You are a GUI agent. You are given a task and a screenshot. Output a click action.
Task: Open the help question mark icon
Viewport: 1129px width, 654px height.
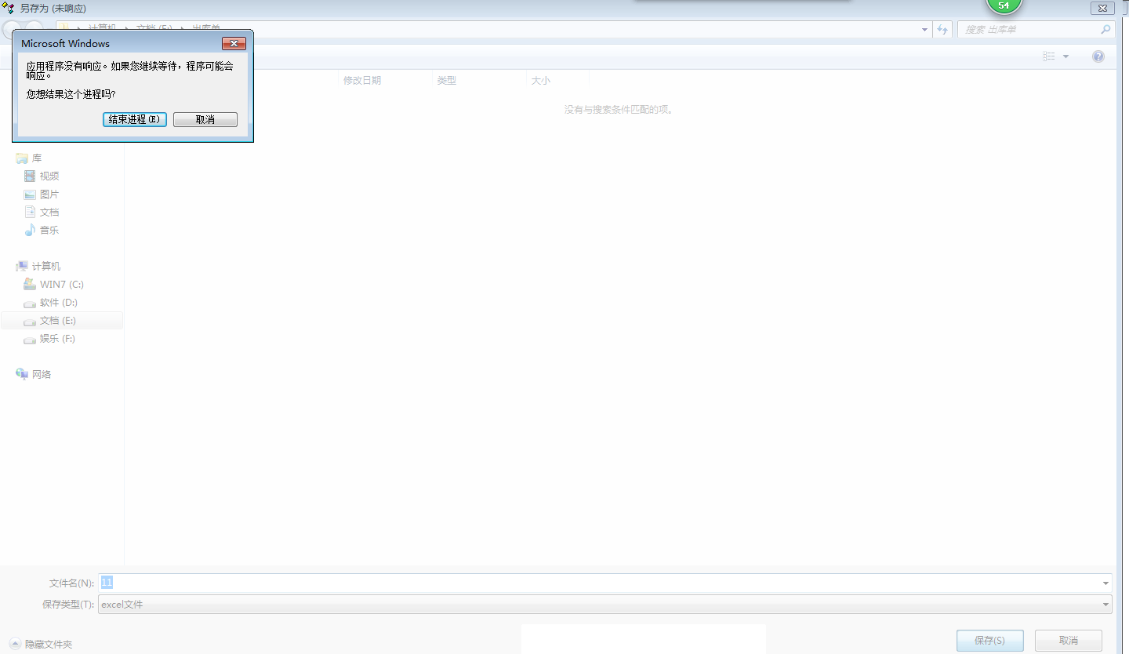(1098, 56)
